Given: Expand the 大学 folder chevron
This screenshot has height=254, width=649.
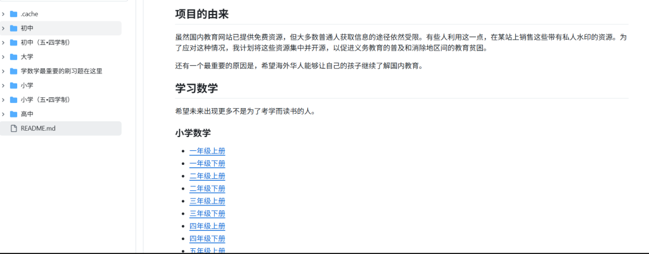Looking at the screenshot, I should 3,57.
